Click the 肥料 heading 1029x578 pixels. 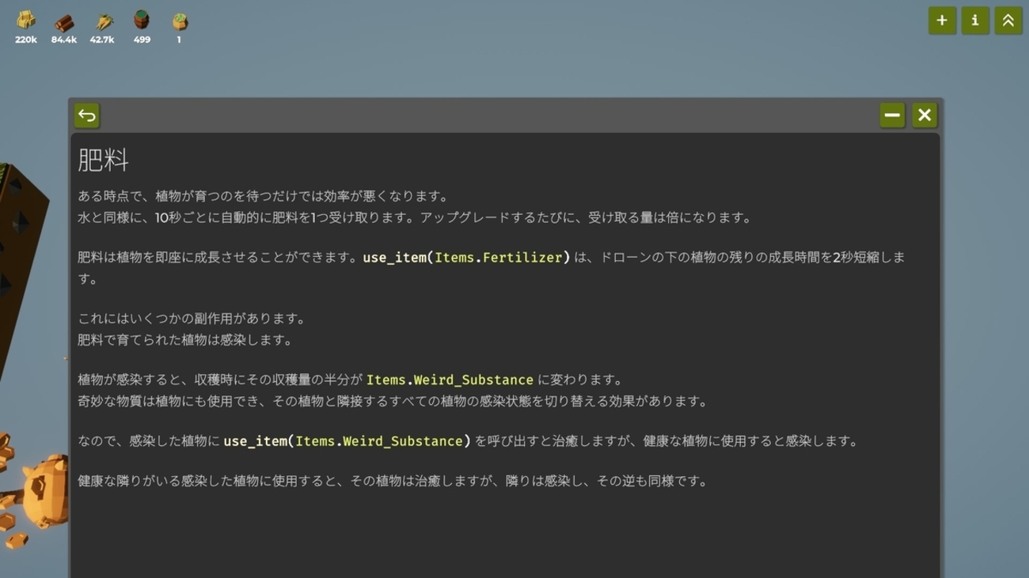pyautogui.click(x=103, y=161)
